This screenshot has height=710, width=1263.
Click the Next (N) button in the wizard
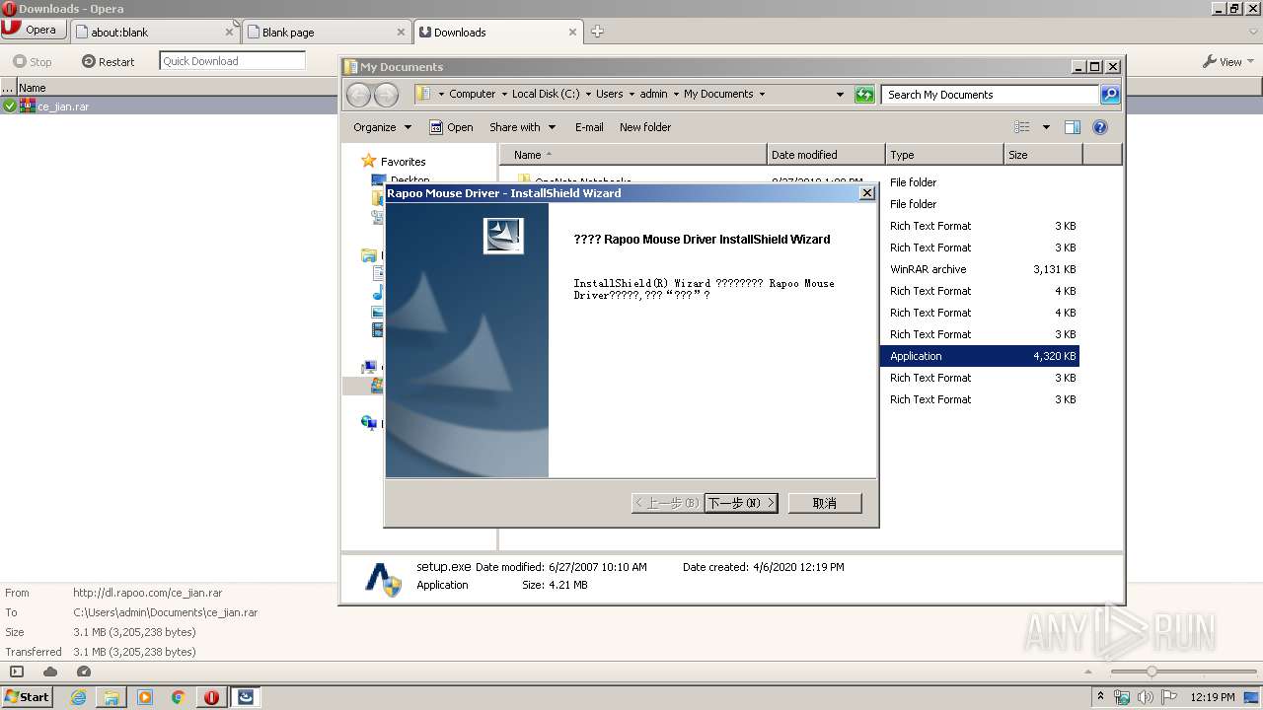[x=741, y=503]
